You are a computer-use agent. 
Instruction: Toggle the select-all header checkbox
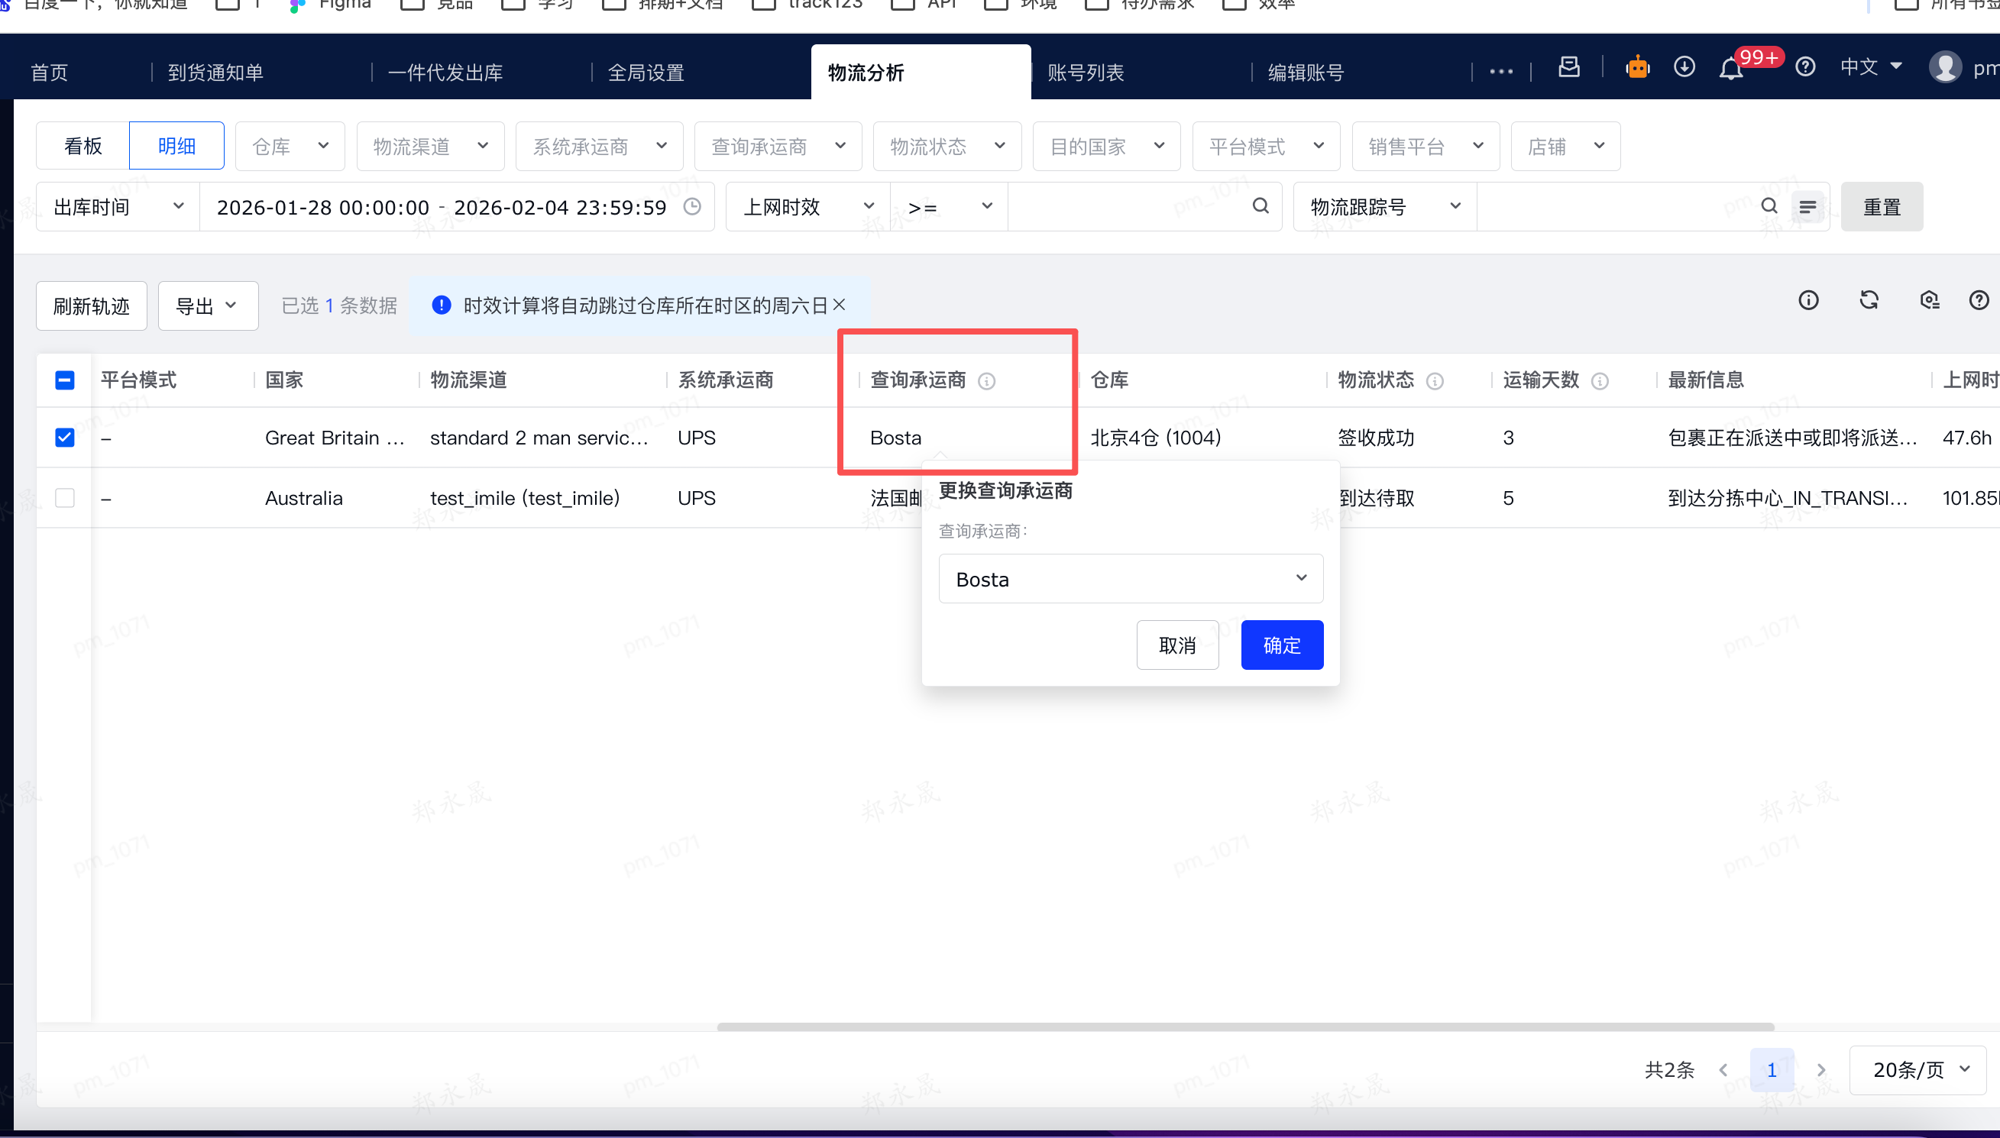[65, 380]
